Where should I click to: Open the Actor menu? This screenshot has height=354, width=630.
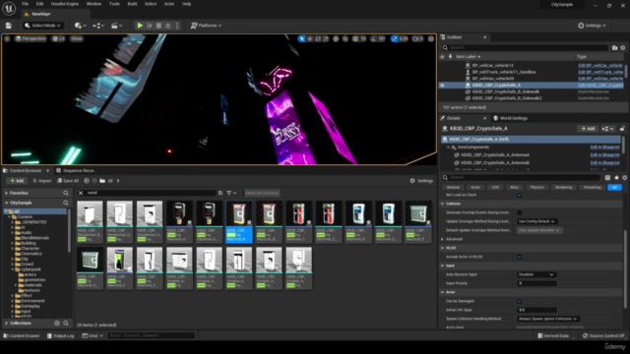[x=169, y=4]
